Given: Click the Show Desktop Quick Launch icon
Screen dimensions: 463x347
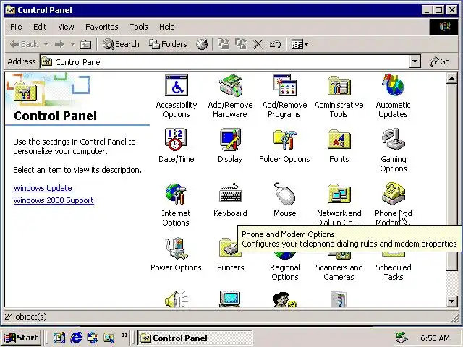Looking at the screenshot, I should (59, 338).
